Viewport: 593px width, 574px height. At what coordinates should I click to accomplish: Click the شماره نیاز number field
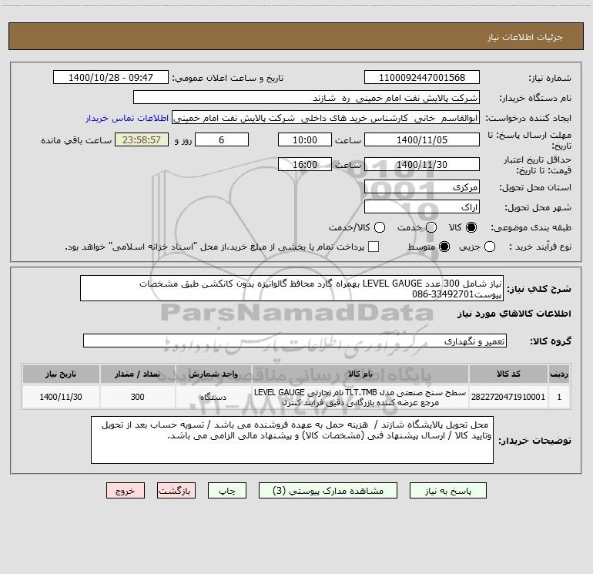[x=422, y=78]
